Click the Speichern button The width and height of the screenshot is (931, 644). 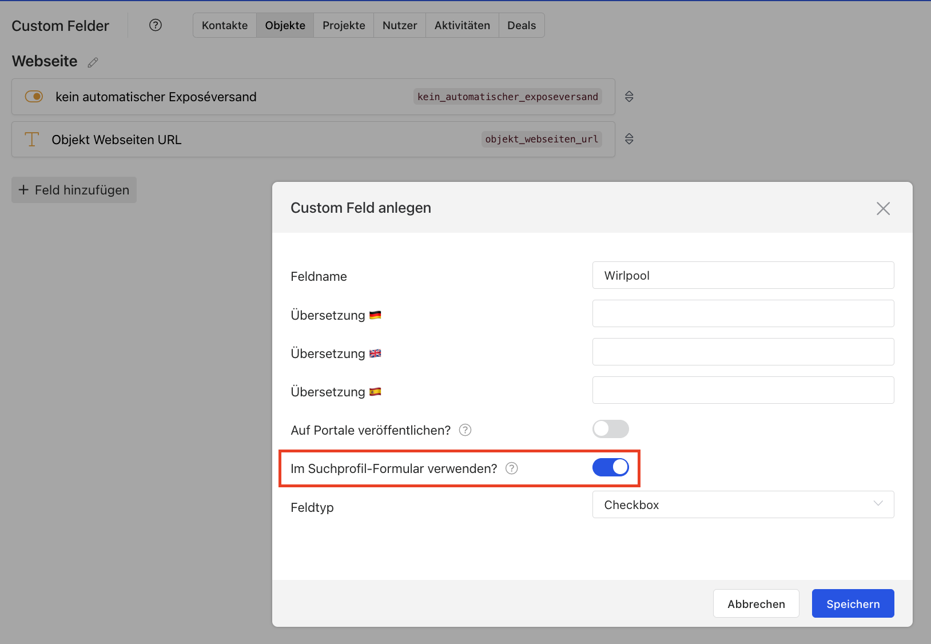[853, 604]
